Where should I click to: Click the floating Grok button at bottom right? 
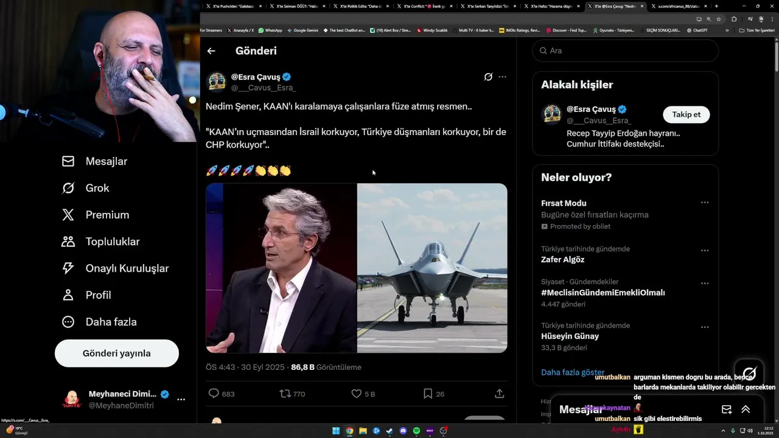[x=749, y=374]
